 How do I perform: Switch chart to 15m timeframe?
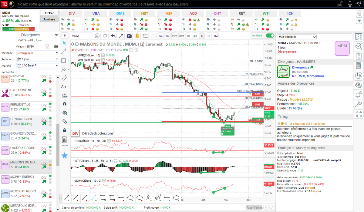[x=174, y=36]
